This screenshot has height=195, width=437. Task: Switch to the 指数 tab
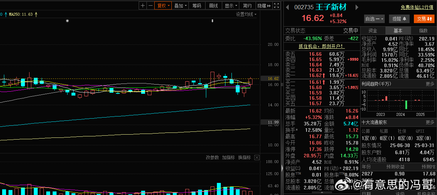pyautogui.click(x=423, y=31)
